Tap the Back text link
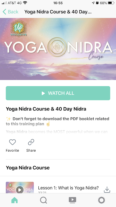This screenshot has height=207, width=116. pos(13,12)
